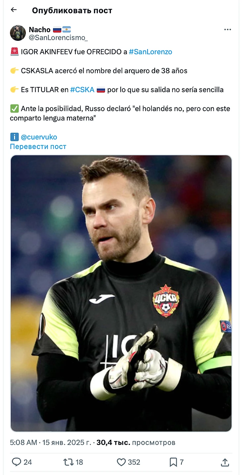
Task: Open the 5:08 AM post timestamp
Action: 24,442
